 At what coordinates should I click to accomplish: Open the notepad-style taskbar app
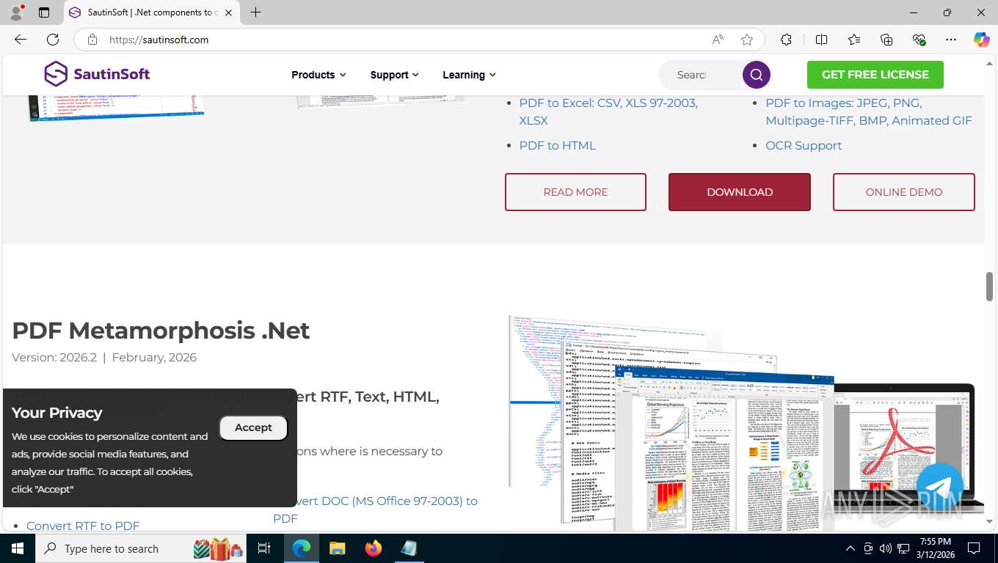pos(409,548)
